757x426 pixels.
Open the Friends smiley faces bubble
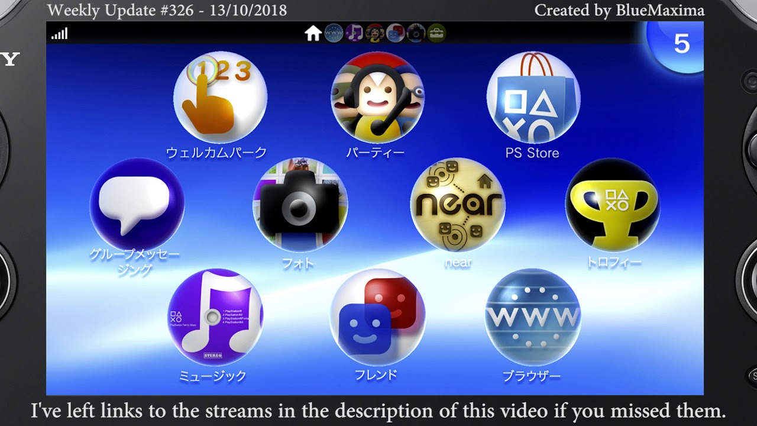coord(377,317)
